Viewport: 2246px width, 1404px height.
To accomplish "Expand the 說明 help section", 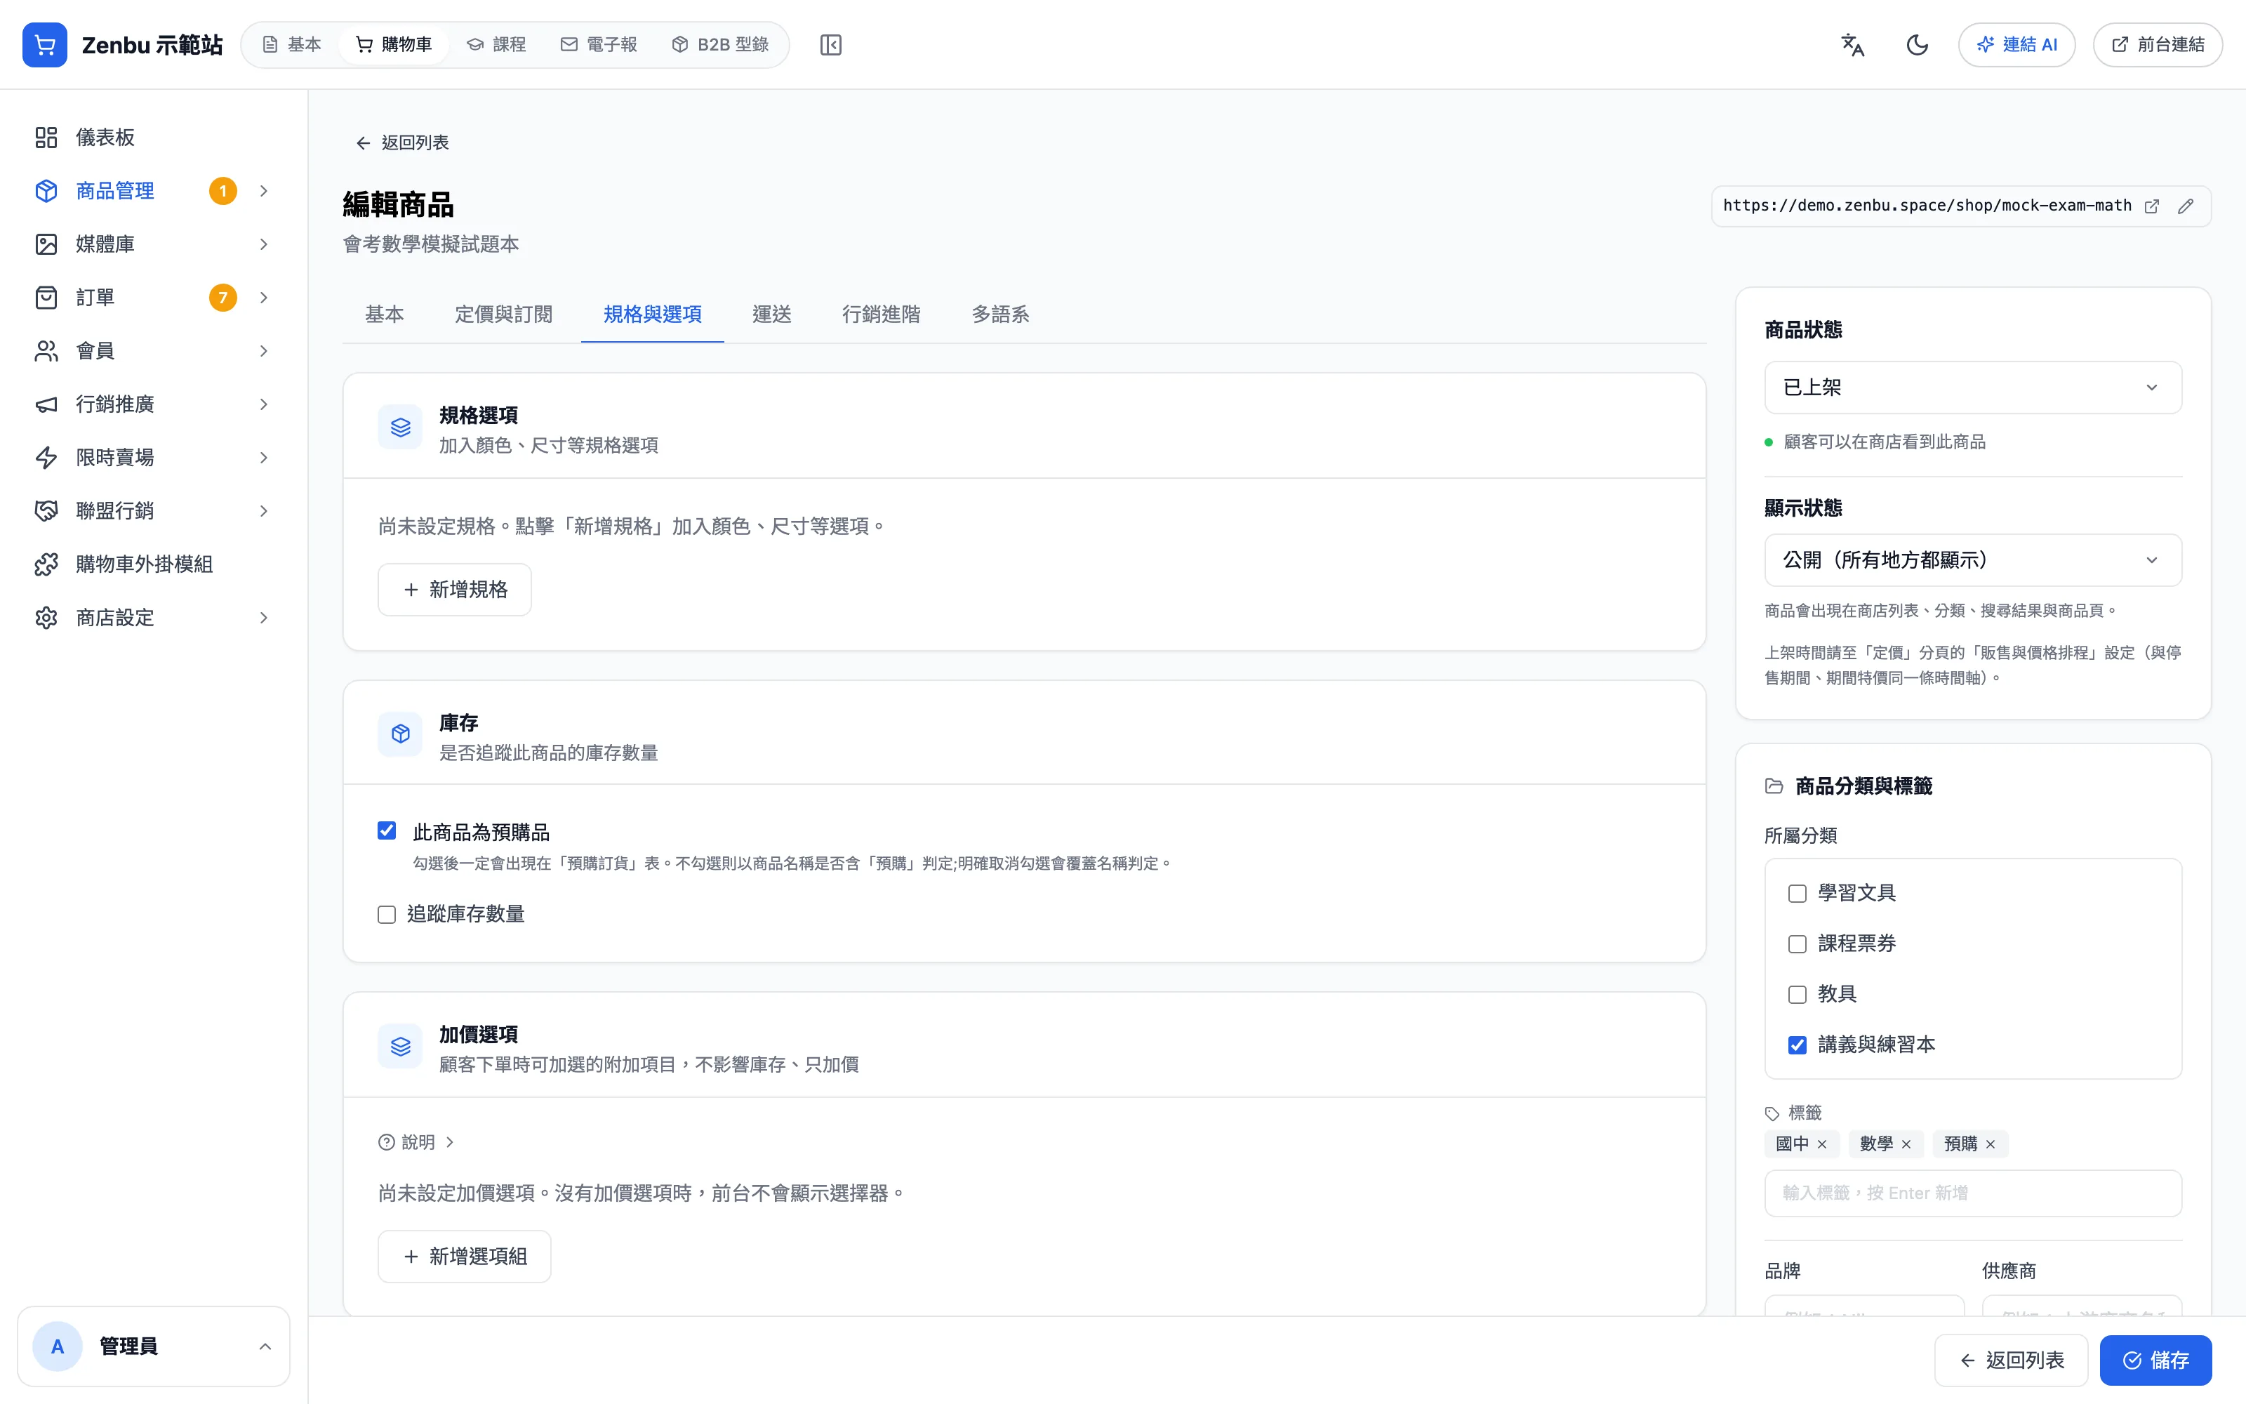I will tap(417, 1142).
